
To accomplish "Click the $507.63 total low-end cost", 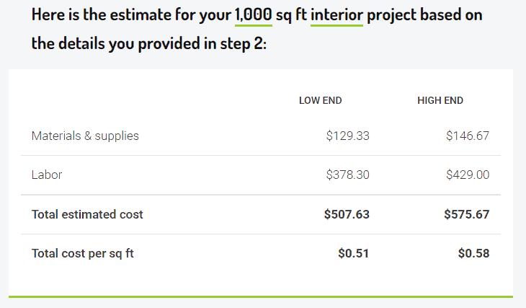I will click(347, 214).
